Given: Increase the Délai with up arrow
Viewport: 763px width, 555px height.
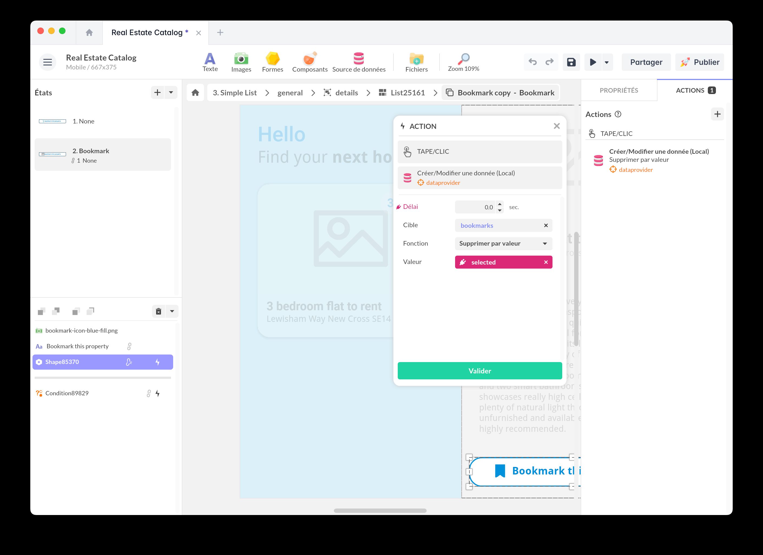Looking at the screenshot, I should [x=499, y=204].
